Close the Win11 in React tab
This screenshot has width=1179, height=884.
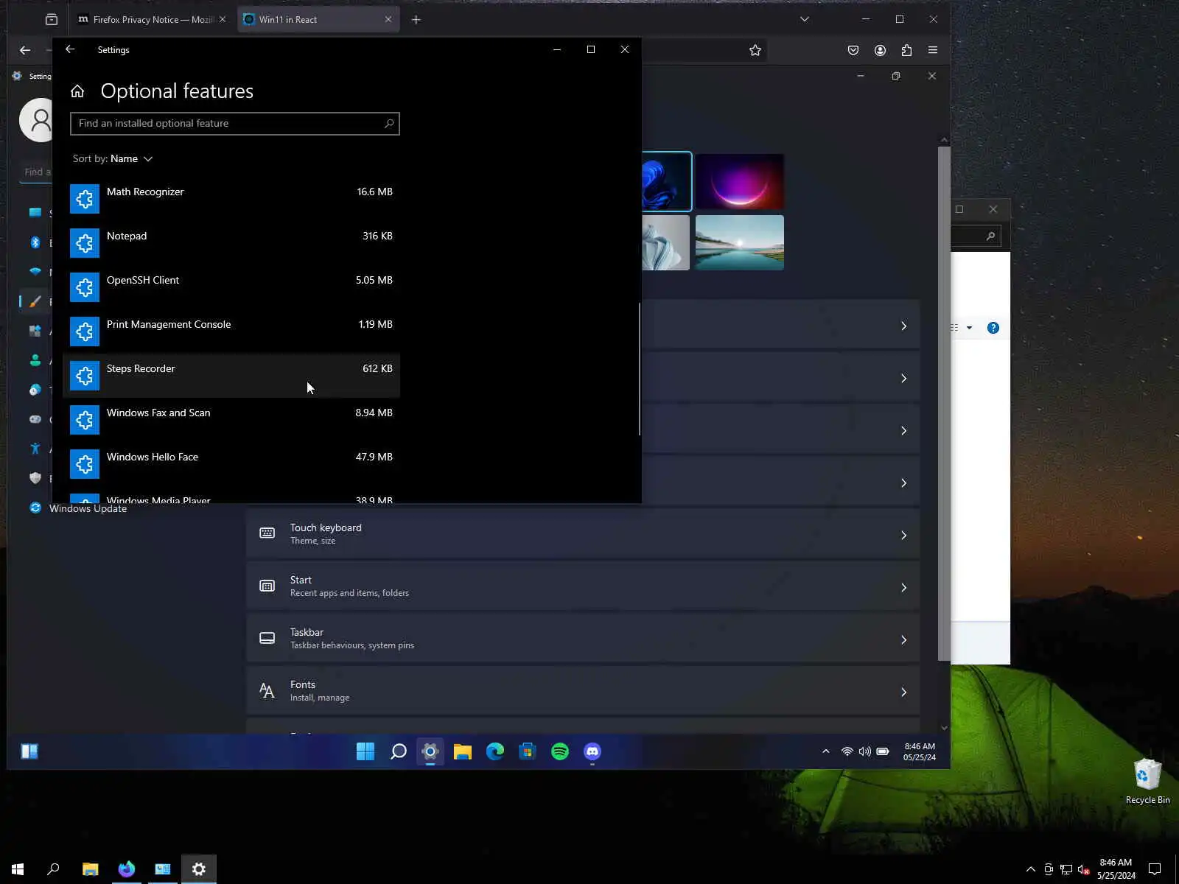(388, 20)
